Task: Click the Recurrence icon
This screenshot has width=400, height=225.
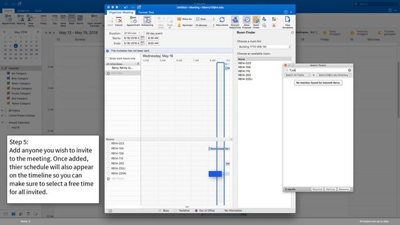Action: [222, 19]
